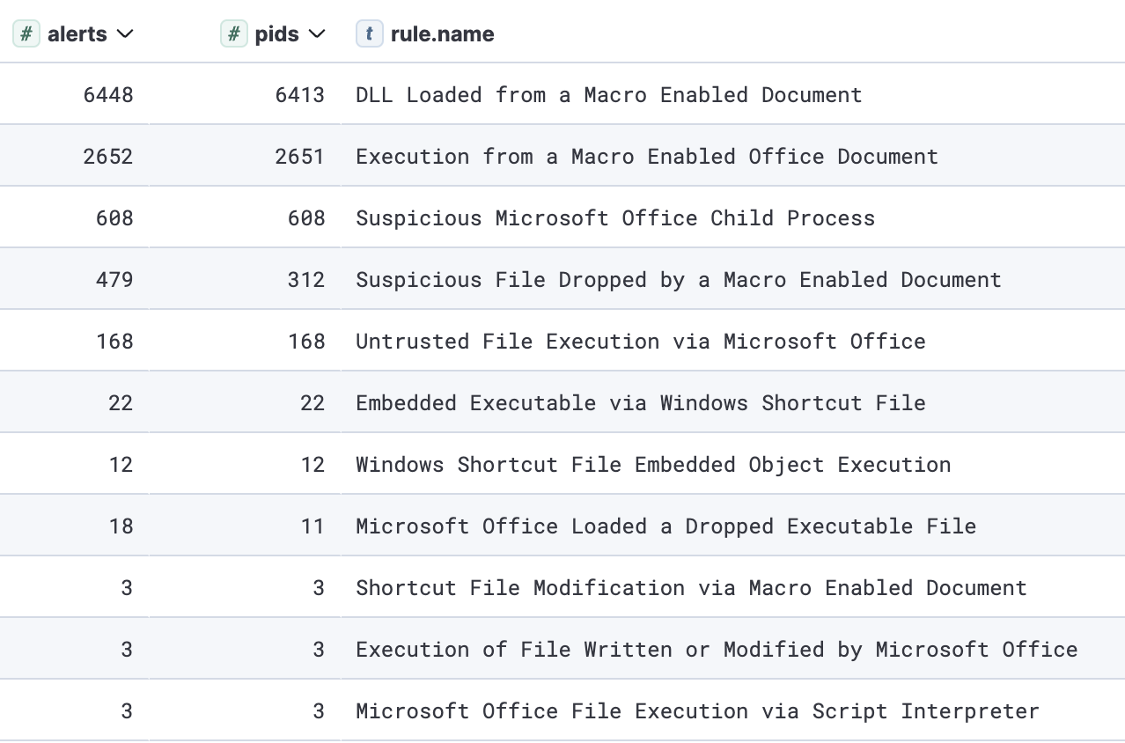Click 'Execution from a Macro Enabled Office Document'

(x=646, y=157)
